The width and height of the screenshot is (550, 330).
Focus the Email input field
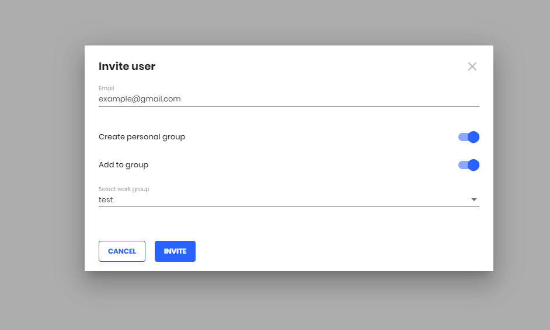click(x=288, y=99)
